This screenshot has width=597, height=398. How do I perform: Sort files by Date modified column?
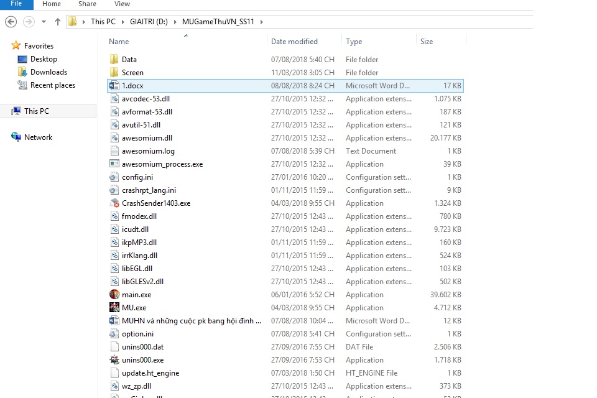[294, 42]
